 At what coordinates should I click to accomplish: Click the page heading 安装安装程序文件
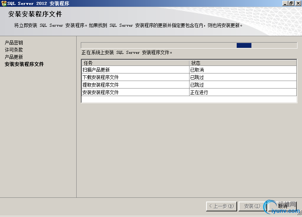[x=35, y=14]
